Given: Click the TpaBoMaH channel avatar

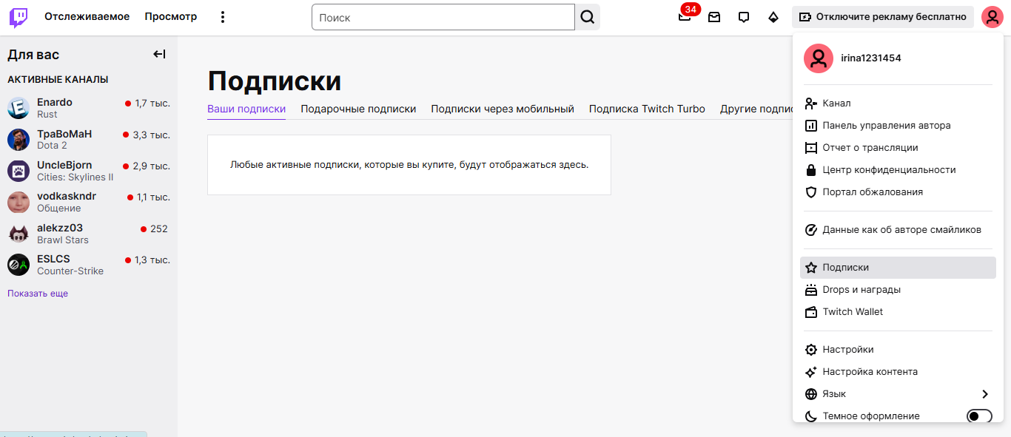Looking at the screenshot, I should click(19, 139).
